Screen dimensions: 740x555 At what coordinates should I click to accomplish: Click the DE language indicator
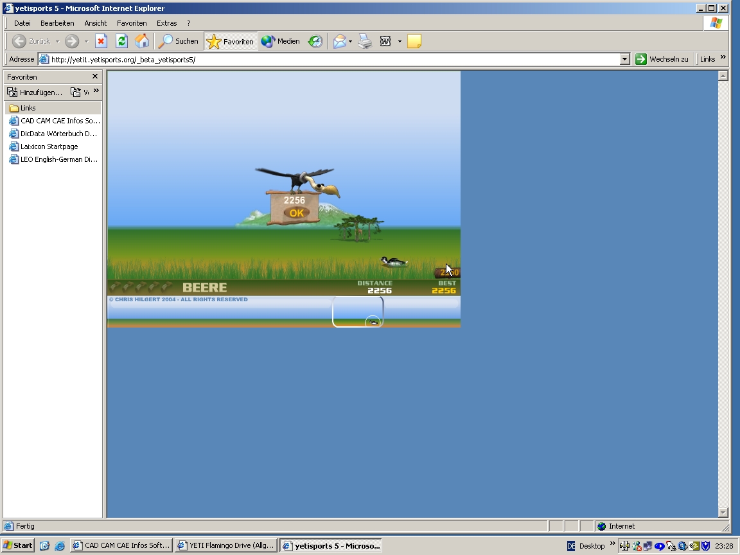[571, 546]
